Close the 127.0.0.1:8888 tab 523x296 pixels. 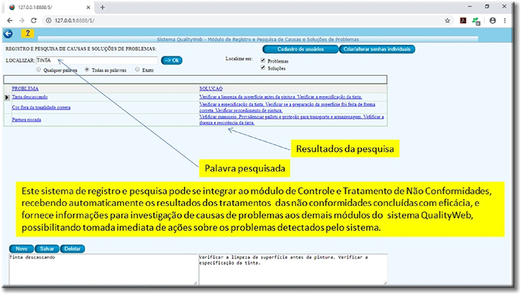click(88, 7)
